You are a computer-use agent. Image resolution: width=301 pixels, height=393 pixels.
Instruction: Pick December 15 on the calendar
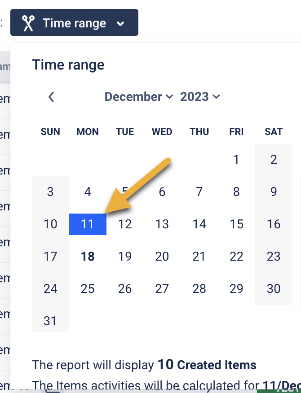[236, 224]
